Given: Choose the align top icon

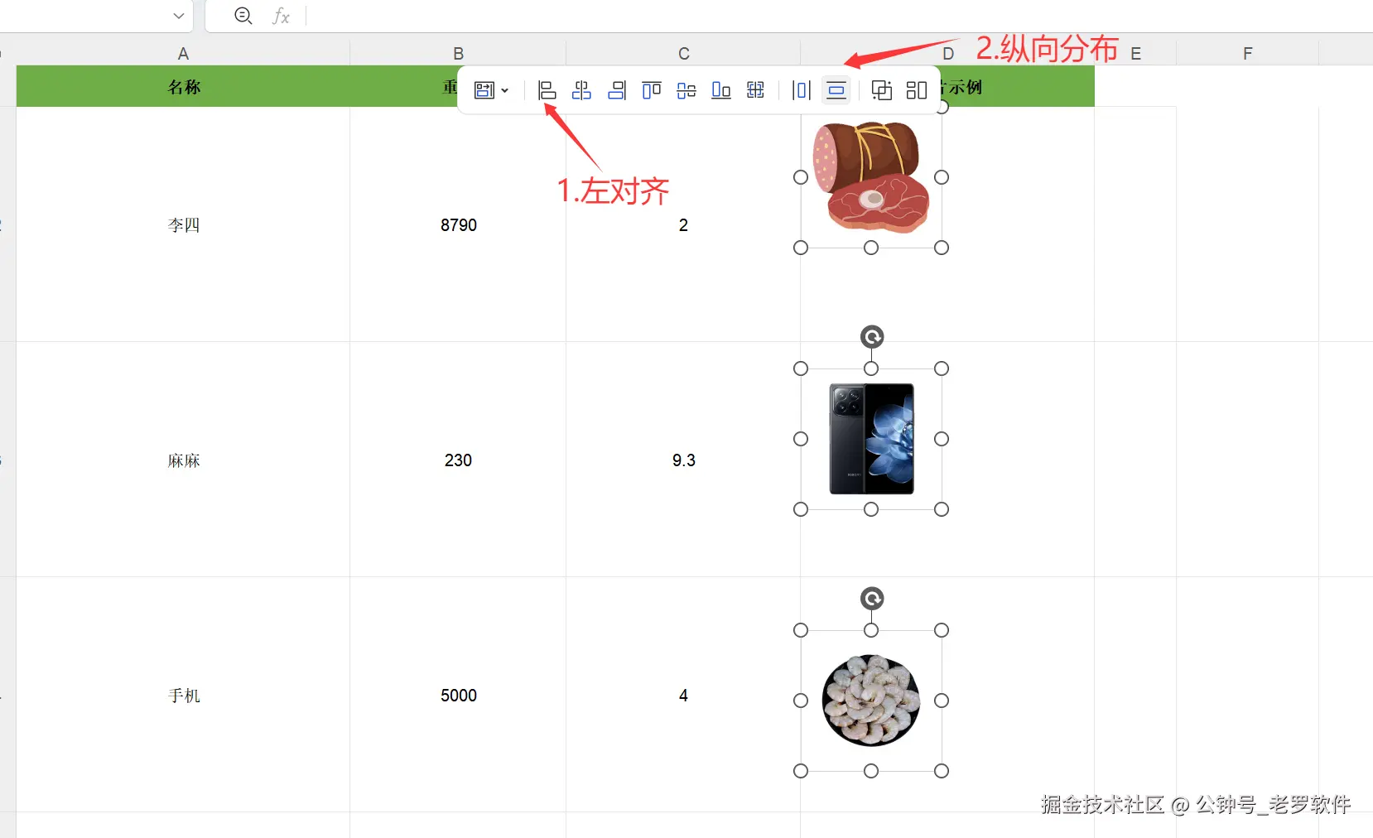Looking at the screenshot, I should click(652, 90).
